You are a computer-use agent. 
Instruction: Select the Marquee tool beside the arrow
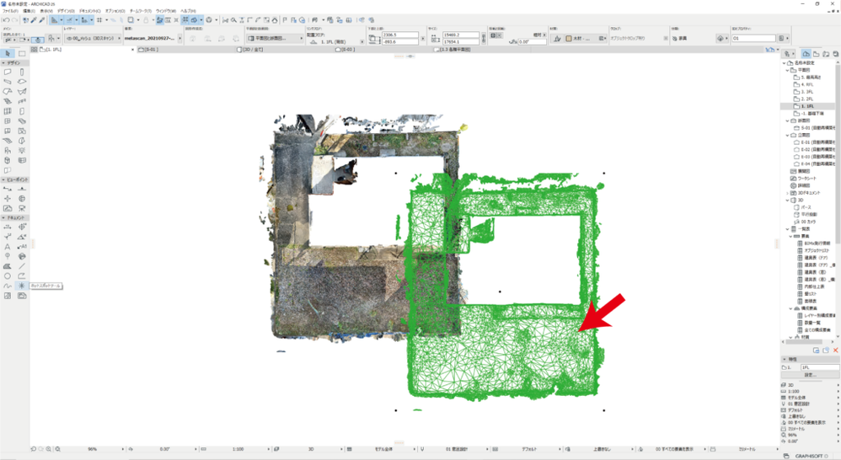[x=22, y=53]
